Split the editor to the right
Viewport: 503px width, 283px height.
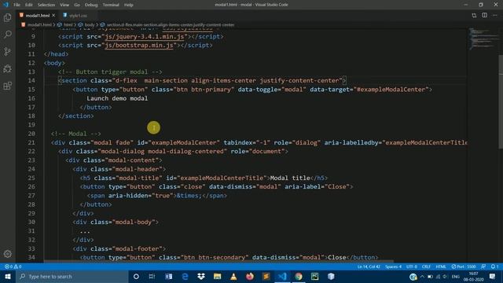pyautogui.click(x=484, y=16)
